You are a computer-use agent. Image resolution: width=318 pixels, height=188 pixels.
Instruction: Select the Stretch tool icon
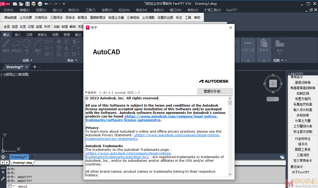point(59,54)
